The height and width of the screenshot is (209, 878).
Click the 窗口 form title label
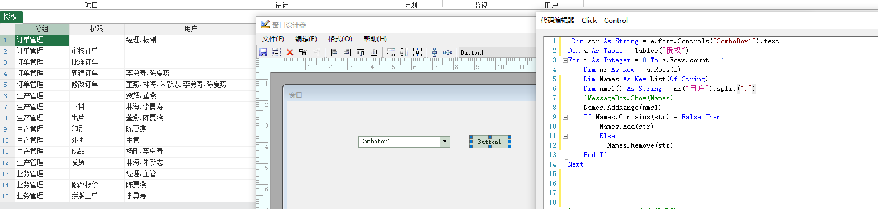pos(296,95)
